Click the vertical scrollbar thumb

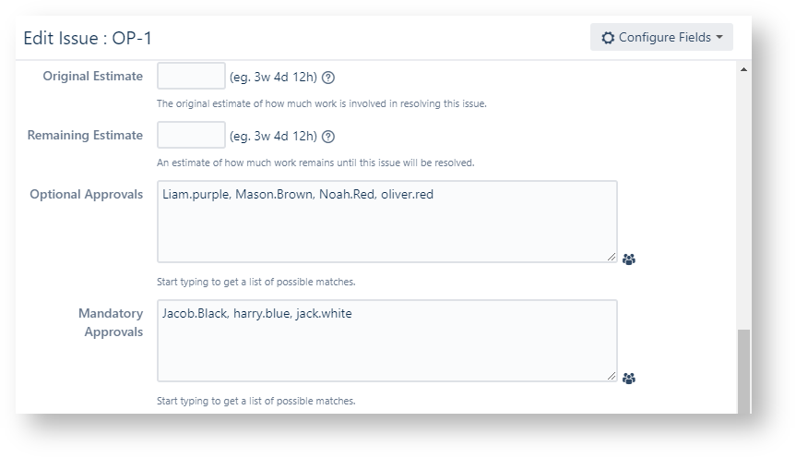[744, 371]
